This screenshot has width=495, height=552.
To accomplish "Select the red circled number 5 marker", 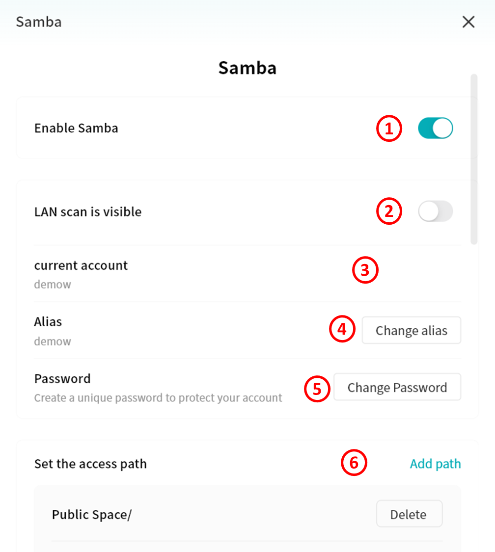I will point(317,389).
